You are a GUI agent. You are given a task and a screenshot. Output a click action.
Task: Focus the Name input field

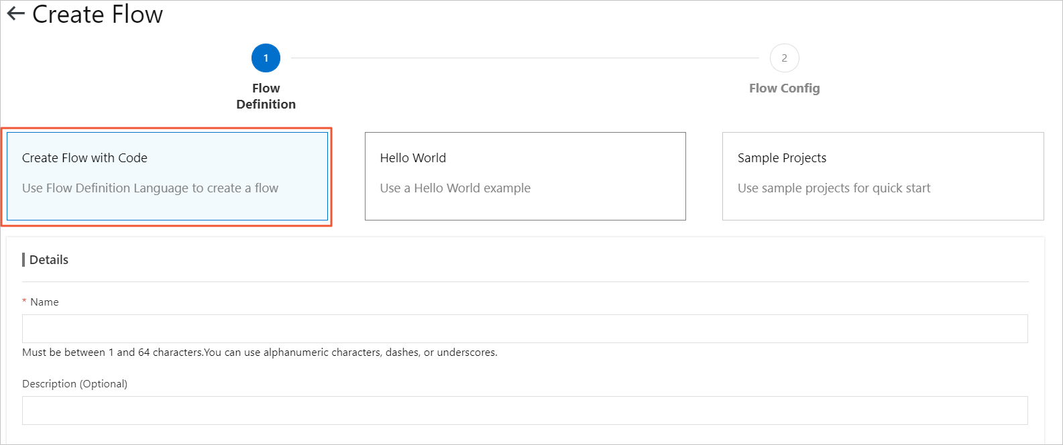pyautogui.click(x=524, y=329)
